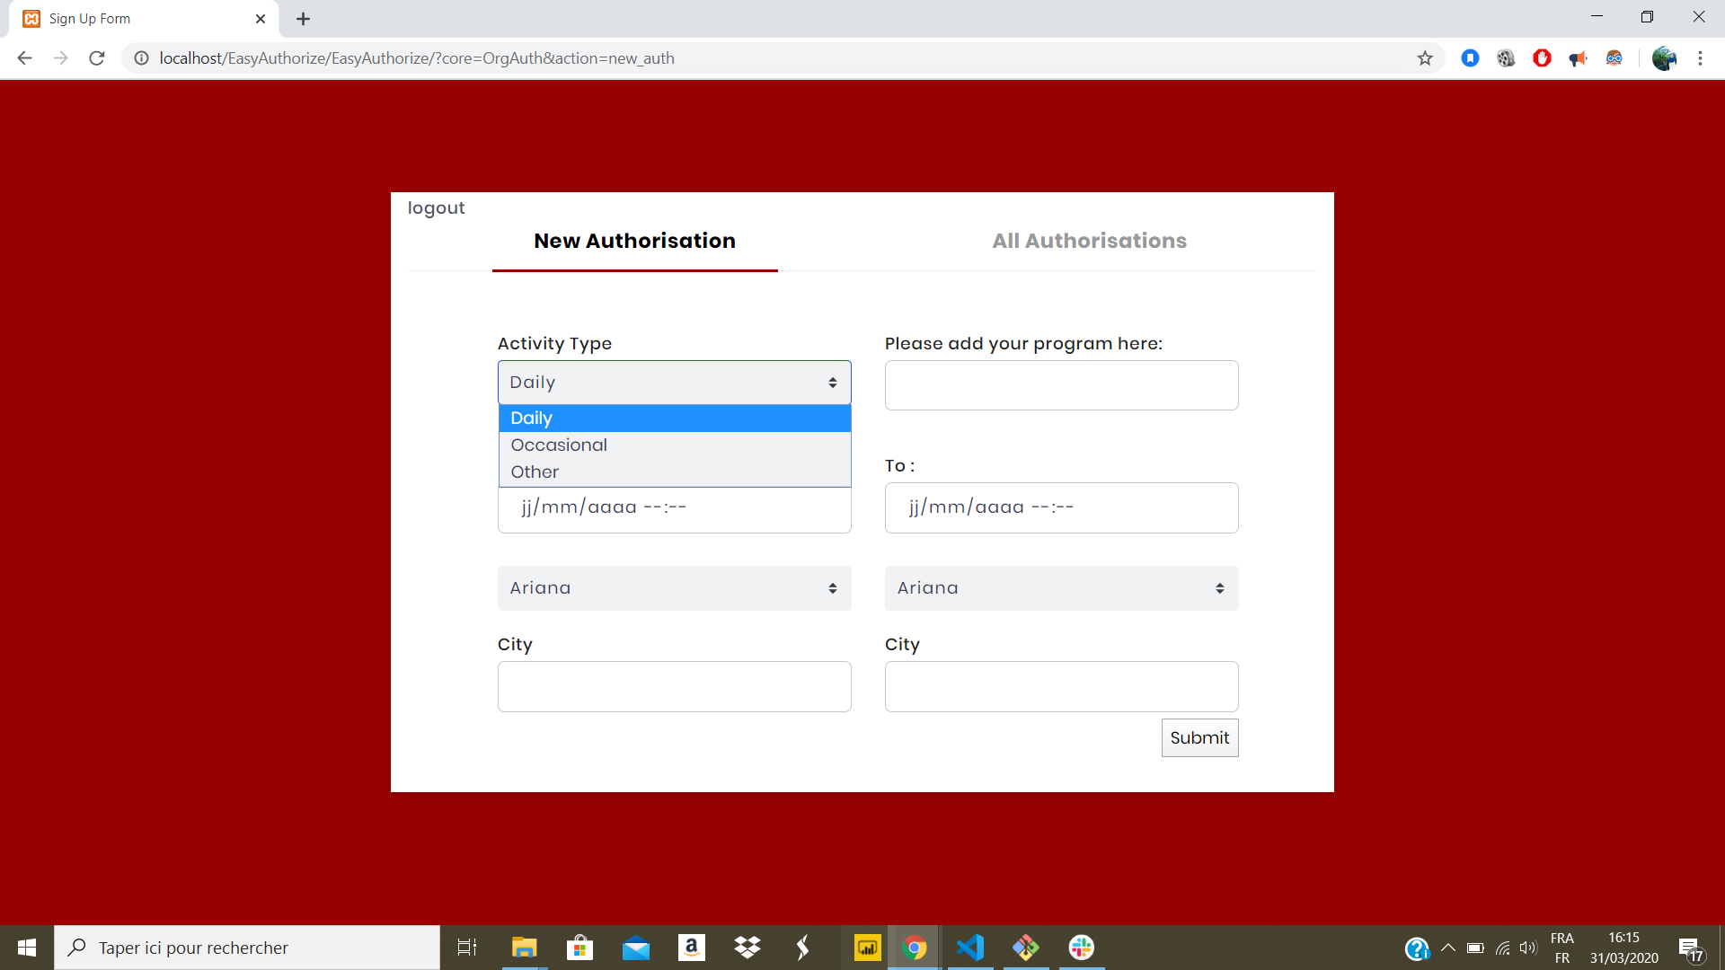Open Visual Studio Code from taskbar
Viewport: 1725px width, 970px height.
970,948
